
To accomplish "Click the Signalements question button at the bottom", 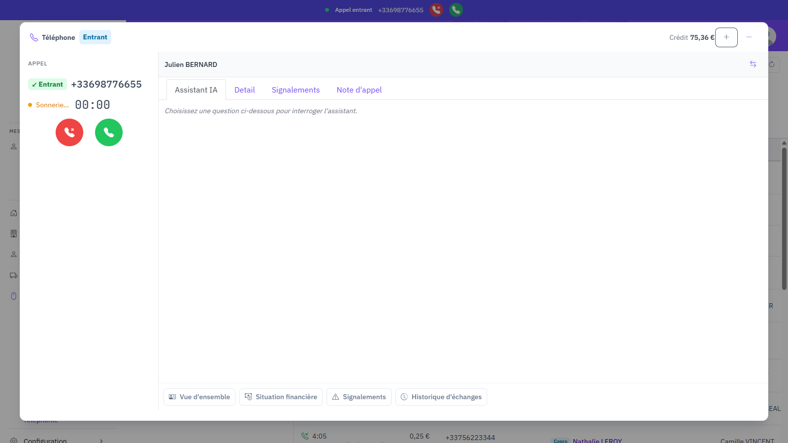I will coord(359,397).
